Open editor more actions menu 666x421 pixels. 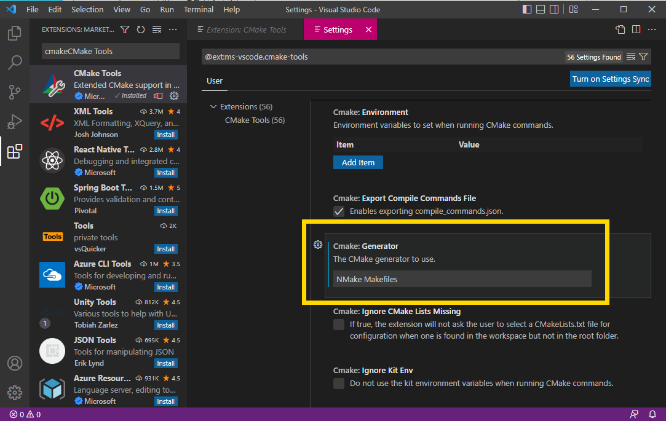coord(652,30)
